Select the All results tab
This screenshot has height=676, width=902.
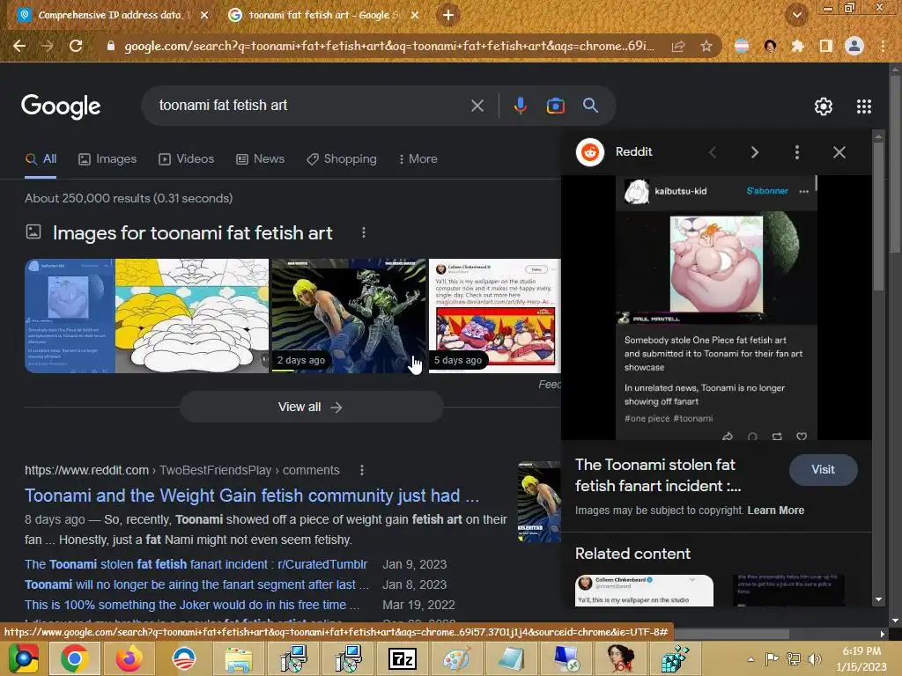point(41,159)
